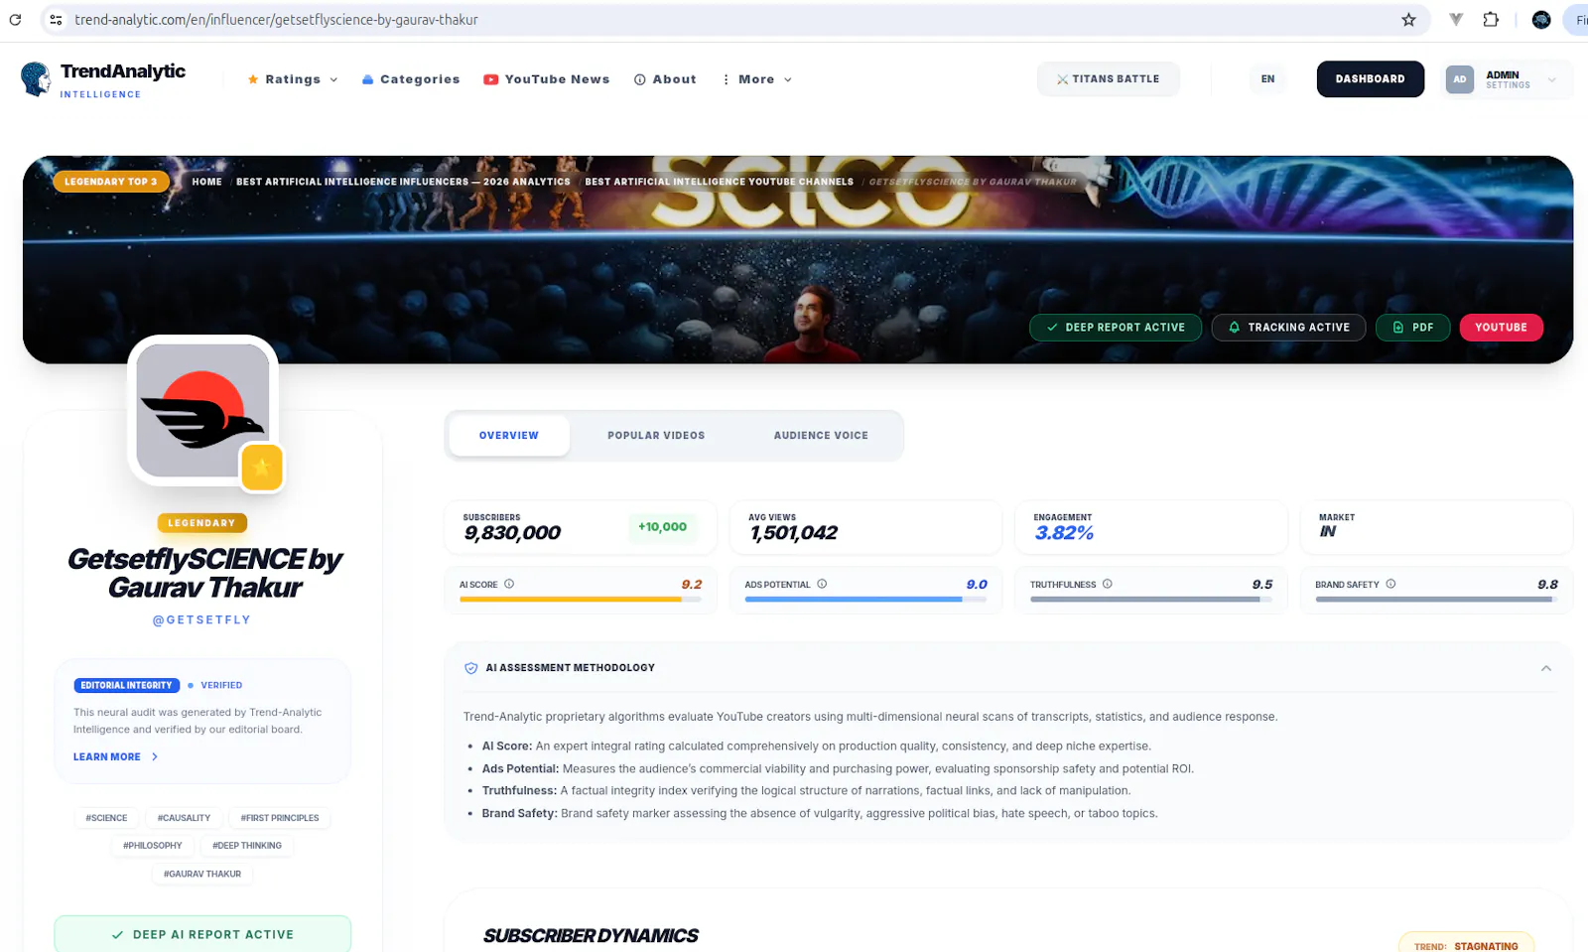Open the More dropdown in navigation
Image resolution: width=1588 pixels, height=952 pixels.
(756, 79)
